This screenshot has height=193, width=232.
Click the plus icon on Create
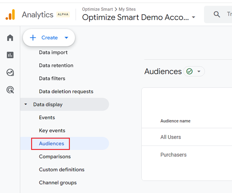point(33,38)
